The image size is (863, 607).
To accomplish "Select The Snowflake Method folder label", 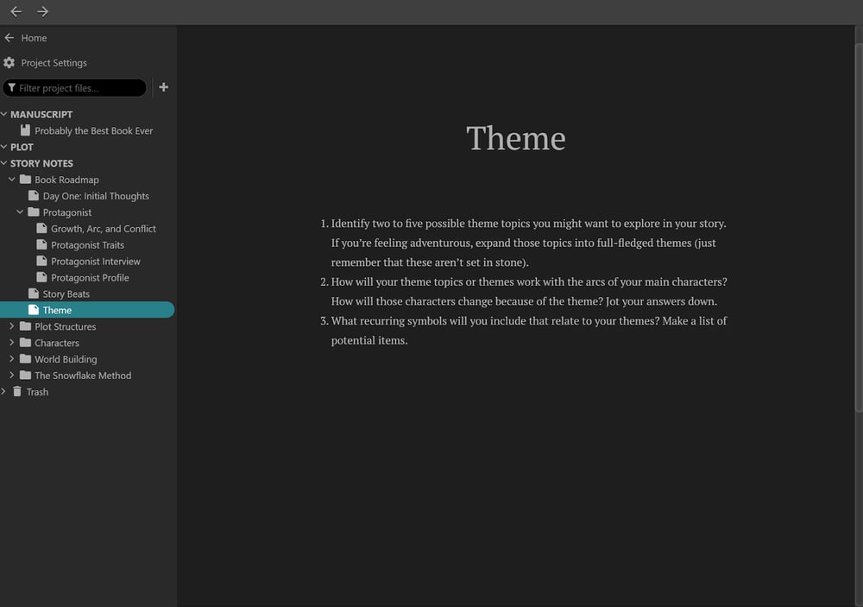I will [x=83, y=376].
